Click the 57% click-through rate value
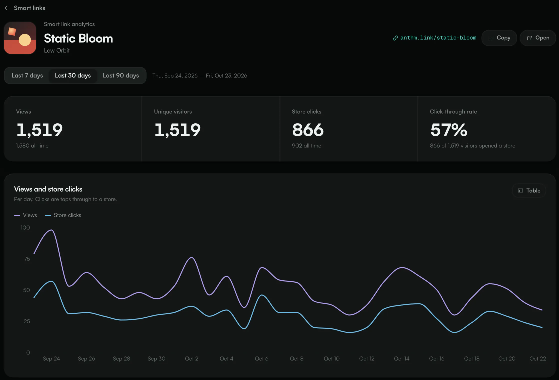Viewport: 559px width, 380px height. point(449,130)
